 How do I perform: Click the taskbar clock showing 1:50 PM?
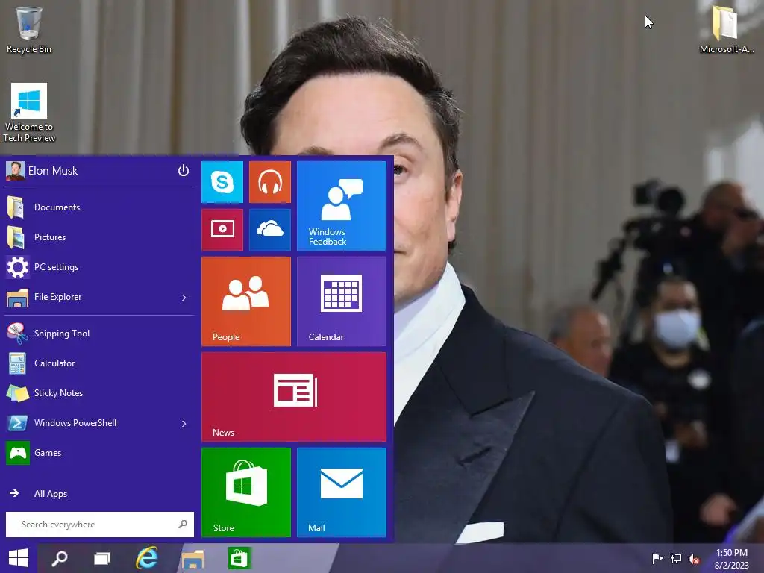[x=731, y=559]
